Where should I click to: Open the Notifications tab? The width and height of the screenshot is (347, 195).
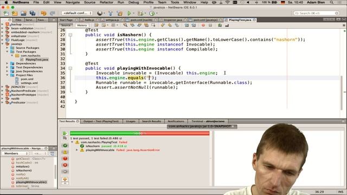pyautogui.click(x=176, y=121)
